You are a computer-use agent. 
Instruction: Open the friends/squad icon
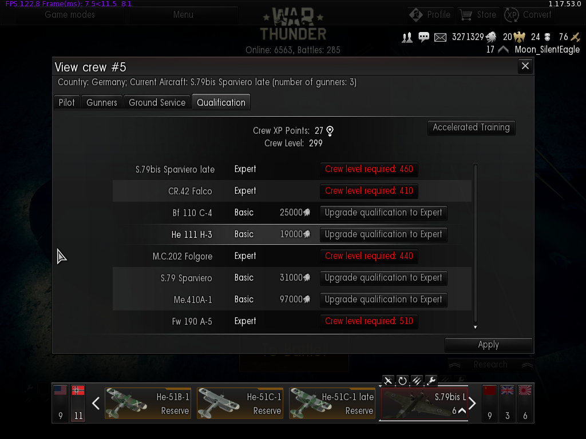[407, 37]
